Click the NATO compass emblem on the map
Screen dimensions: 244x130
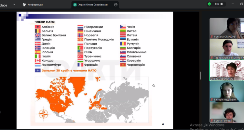click(x=43, y=114)
